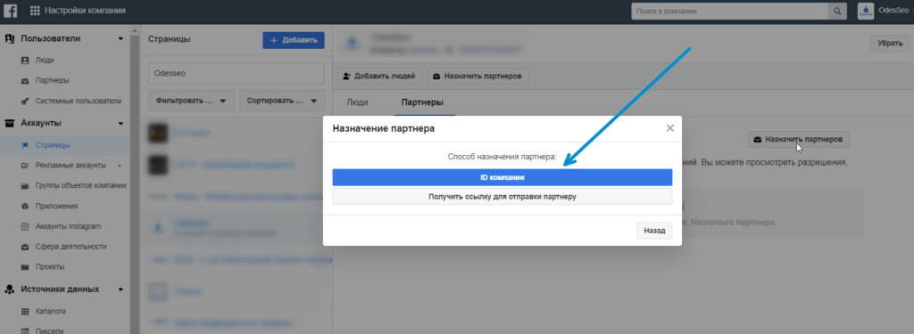This screenshot has width=914, height=334.
Task: Open Проекты in the sidebar
Action: pos(50,267)
